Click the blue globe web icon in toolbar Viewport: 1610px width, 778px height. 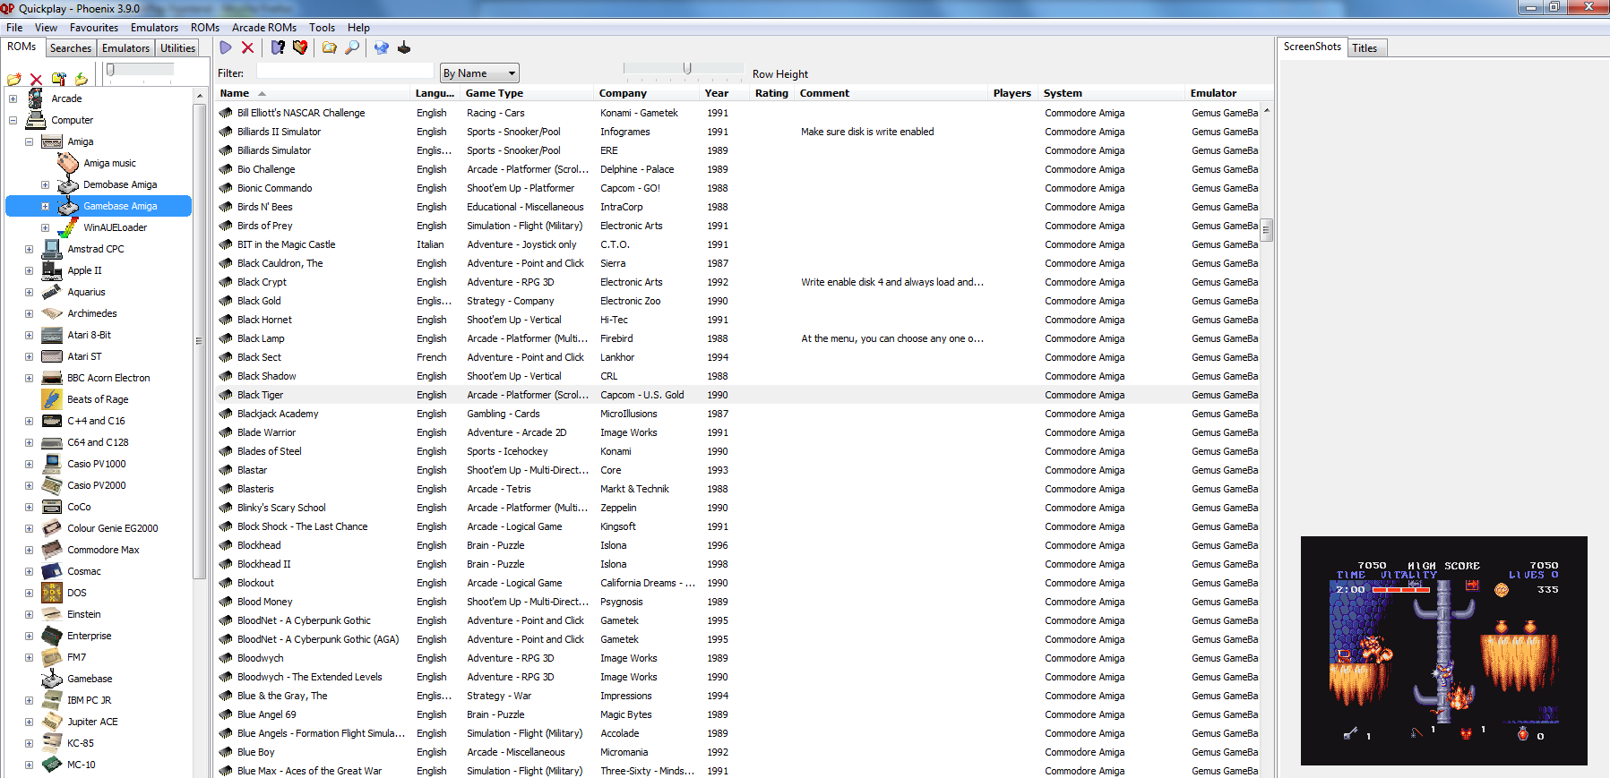(x=382, y=47)
